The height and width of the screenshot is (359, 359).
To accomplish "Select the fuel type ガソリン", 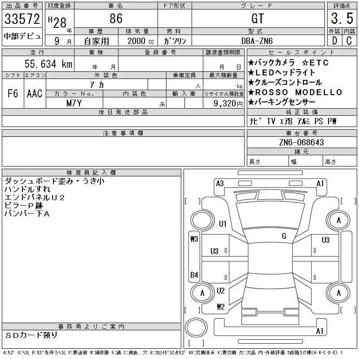I will [x=175, y=41].
